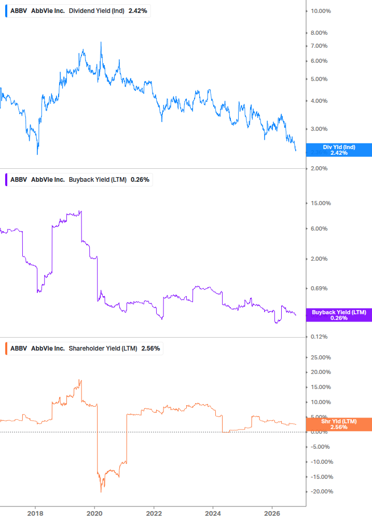
Task: Click the purple color bar of Buyback Yield legend
Action: 6,180
